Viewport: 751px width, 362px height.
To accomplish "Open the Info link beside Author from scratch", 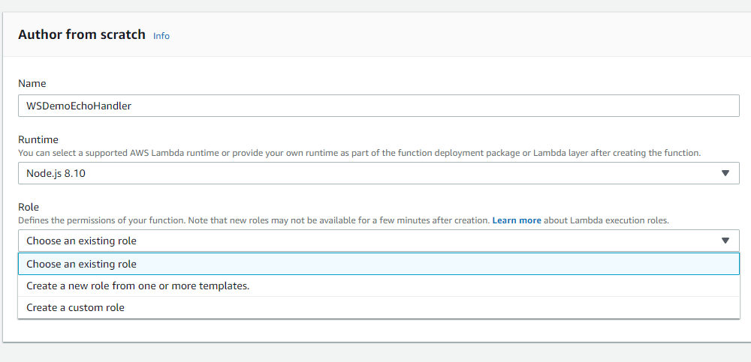I will tap(161, 36).
